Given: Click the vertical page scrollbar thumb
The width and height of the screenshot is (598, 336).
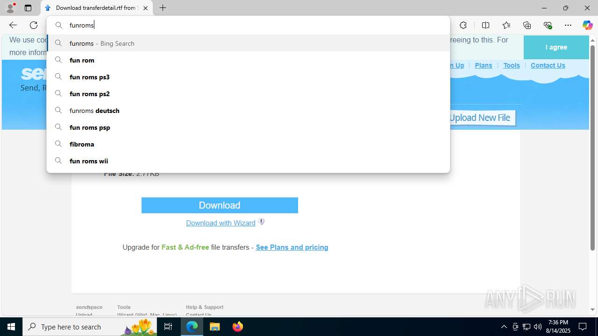Looking at the screenshot, I should click(592, 148).
